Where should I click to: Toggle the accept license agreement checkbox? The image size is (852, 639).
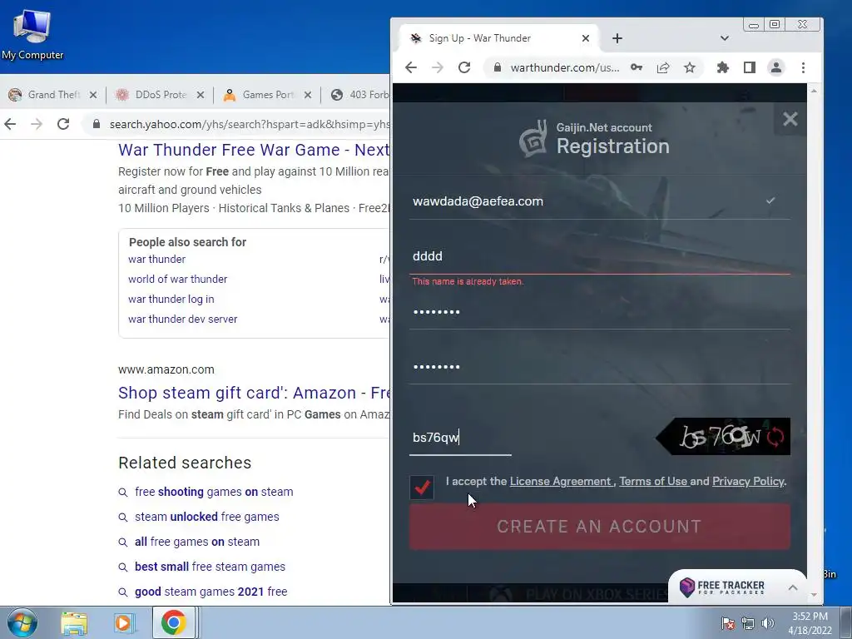pos(422,487)
